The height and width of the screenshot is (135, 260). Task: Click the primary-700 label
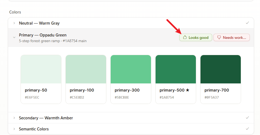[217, 90]
